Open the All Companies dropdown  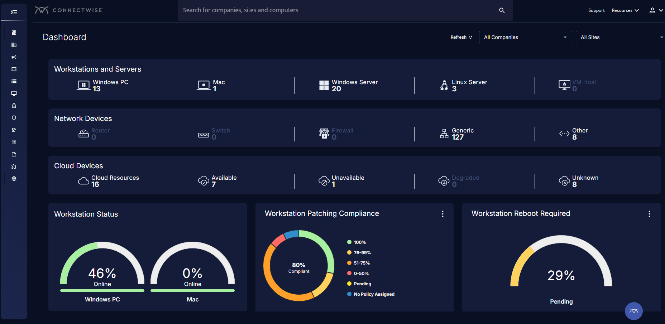click(x=526, y=37)
